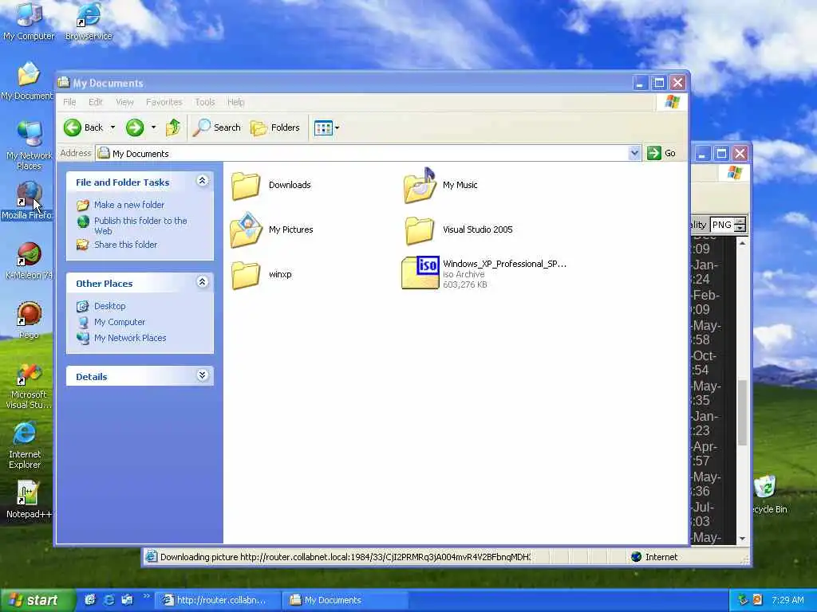Click the clock showing 7:29 AM
This screenshot has height=612, width=817.
787,600
